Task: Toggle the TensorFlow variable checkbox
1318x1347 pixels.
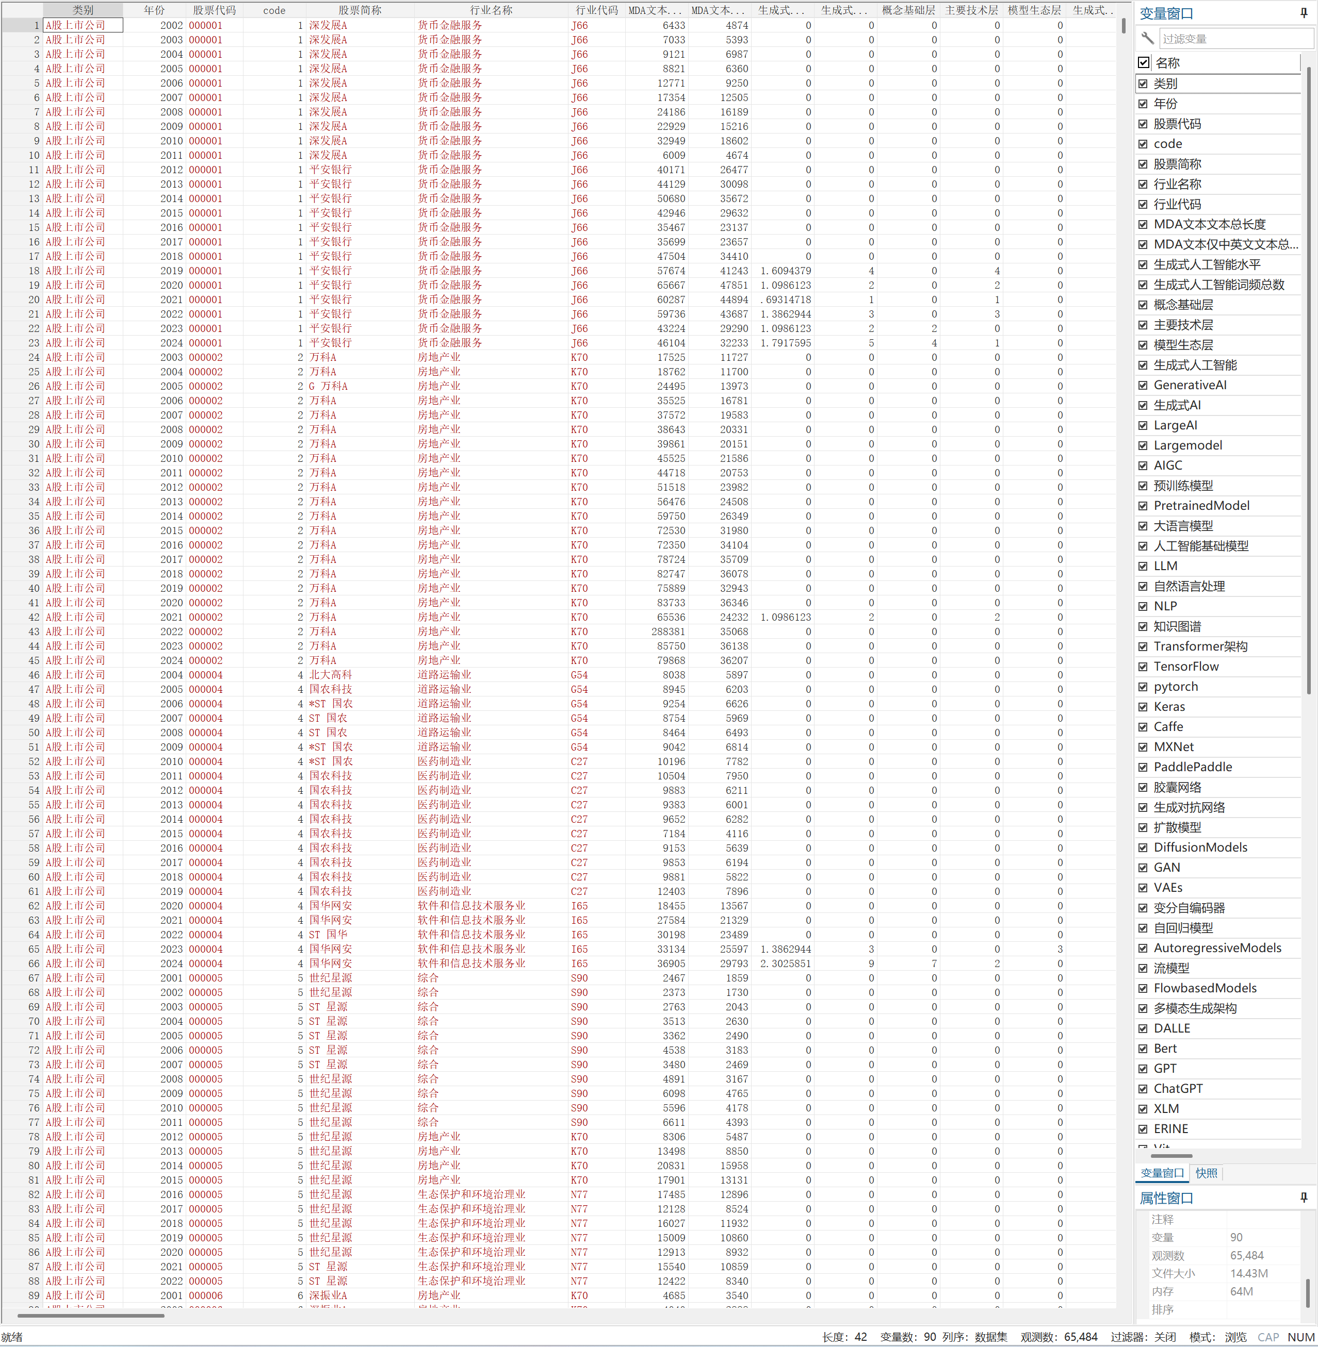Action: (1143, 667)
